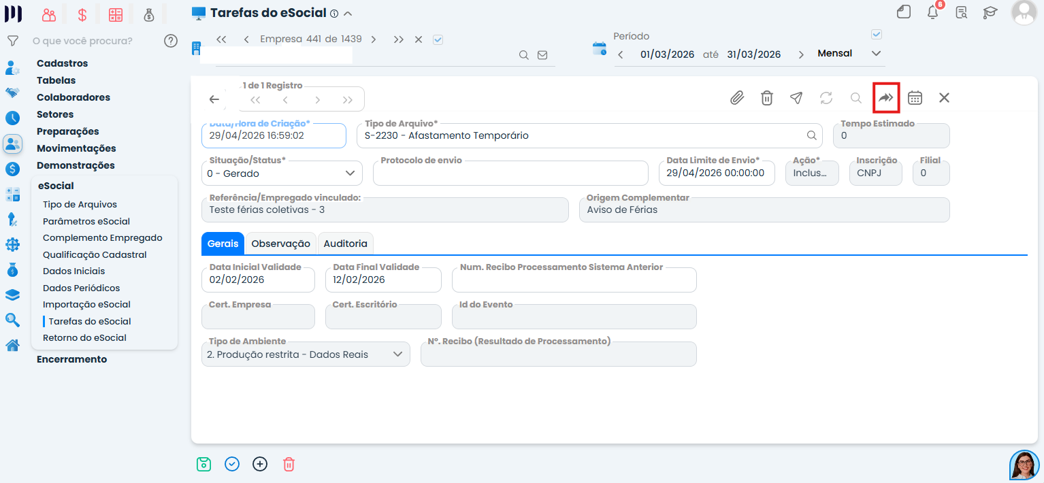Click the Tipo de Arquivo search magnifier

[x=811, y=135]
